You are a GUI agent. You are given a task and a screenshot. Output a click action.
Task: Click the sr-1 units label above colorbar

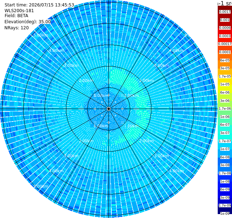(x=225, y=3)
